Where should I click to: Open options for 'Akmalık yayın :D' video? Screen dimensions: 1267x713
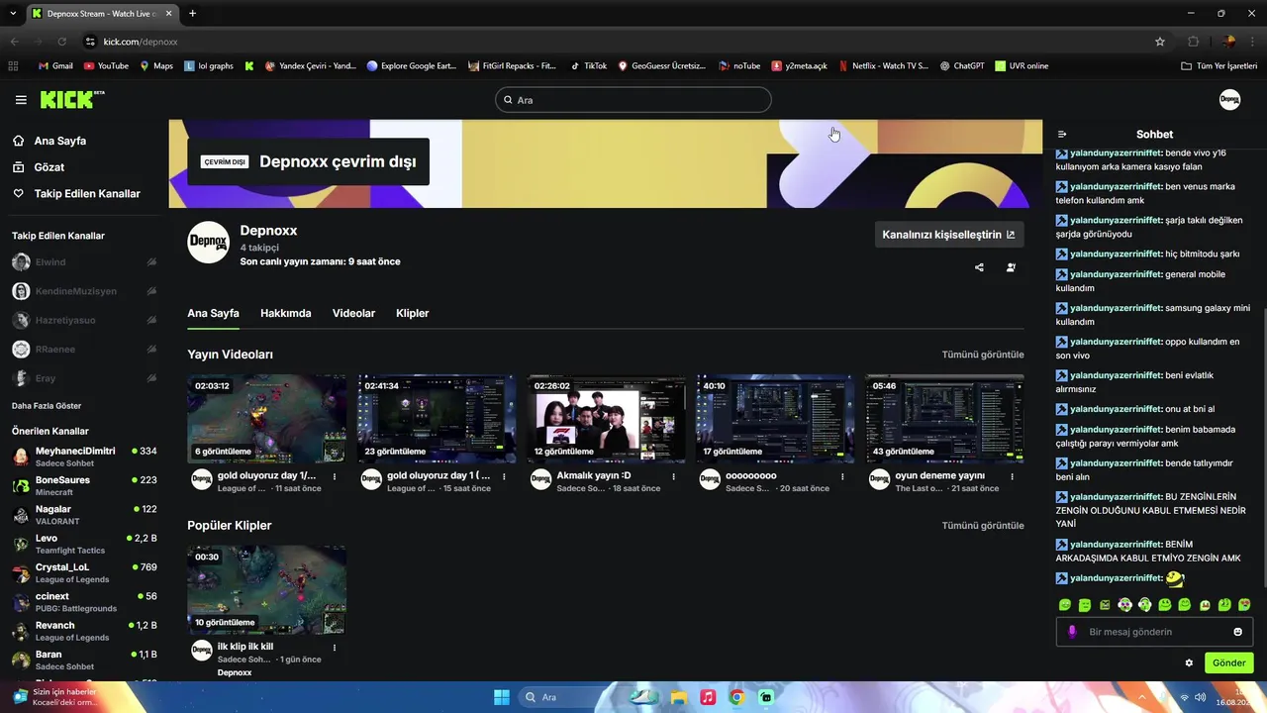point(673,476)
